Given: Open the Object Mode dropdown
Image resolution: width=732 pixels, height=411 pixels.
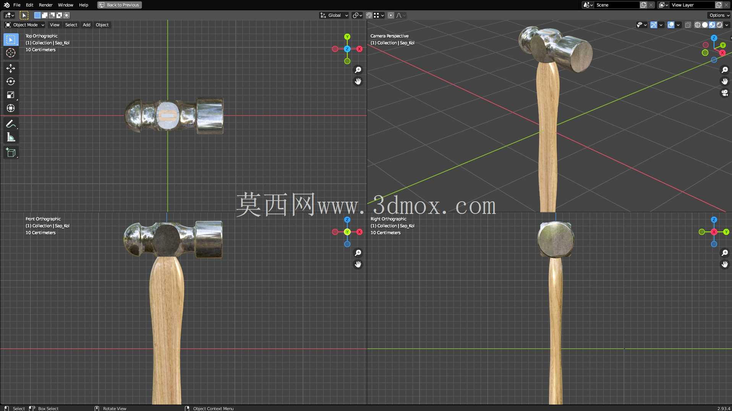Looking at the screenshot, I should point(25,25).
